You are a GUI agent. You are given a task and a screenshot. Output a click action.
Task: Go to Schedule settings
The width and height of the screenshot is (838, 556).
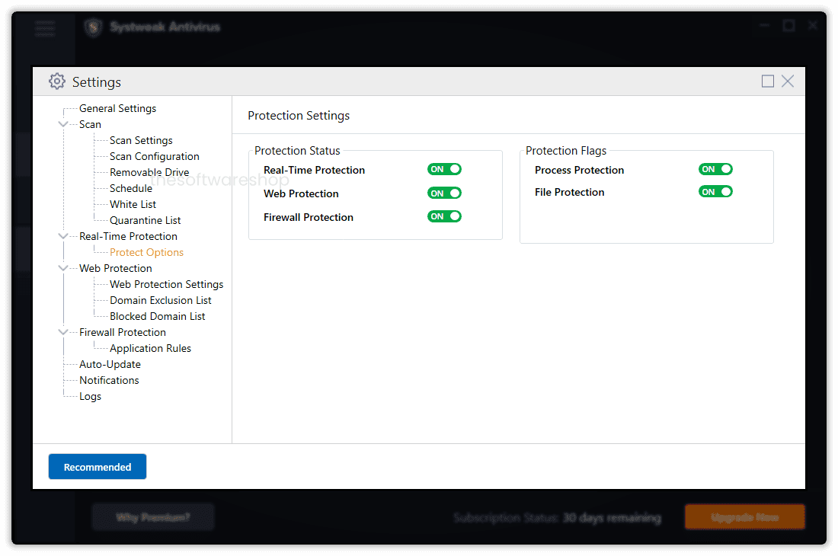(131, 189)
